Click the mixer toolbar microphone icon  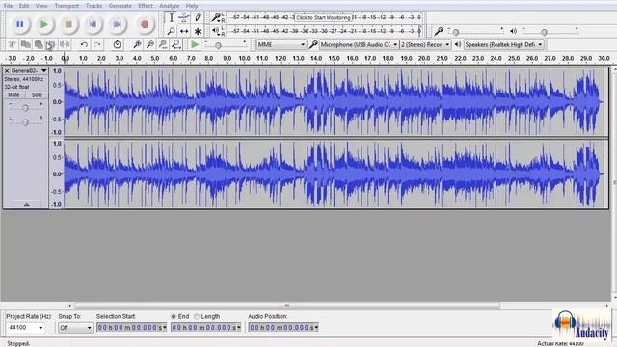point(439,31)
